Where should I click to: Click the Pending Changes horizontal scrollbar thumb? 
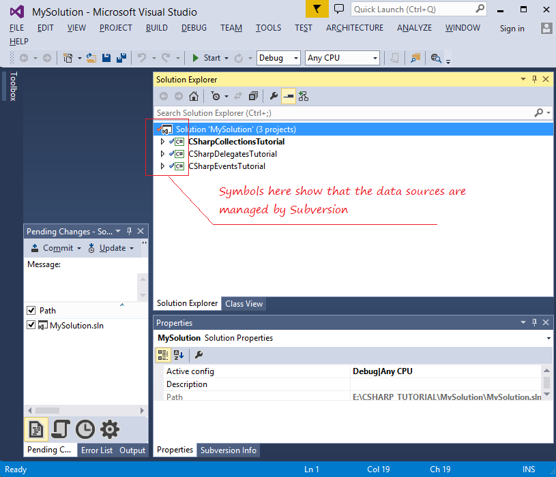coord(47,410)
